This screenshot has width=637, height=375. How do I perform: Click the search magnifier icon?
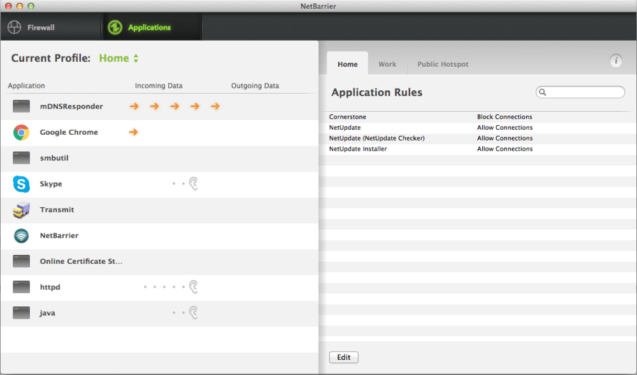(543, 92)
